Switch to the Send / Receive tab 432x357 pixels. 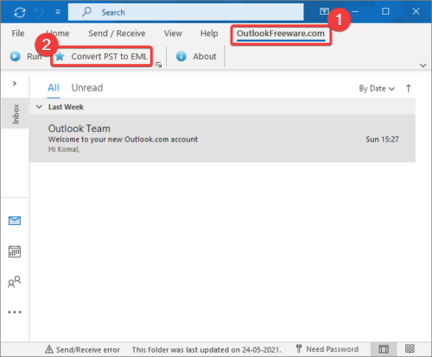(117, 34)
